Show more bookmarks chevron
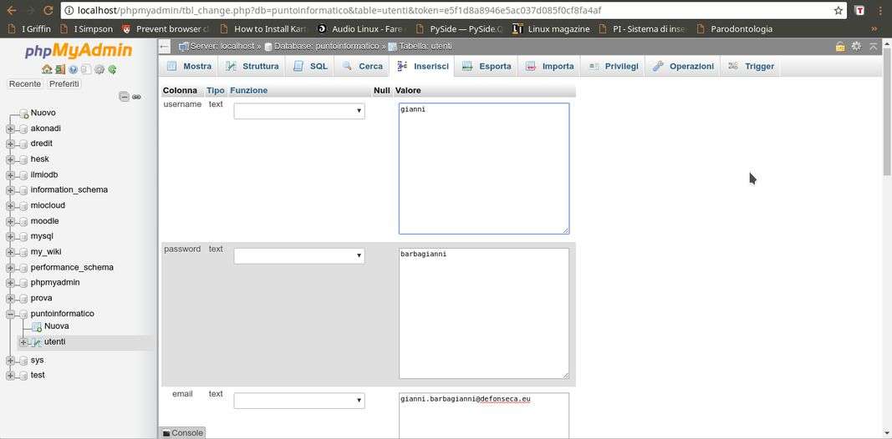892x439 pixels. coord(874,28)
